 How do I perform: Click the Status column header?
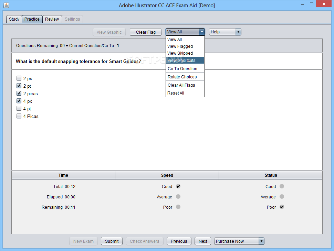click(271, 175)
